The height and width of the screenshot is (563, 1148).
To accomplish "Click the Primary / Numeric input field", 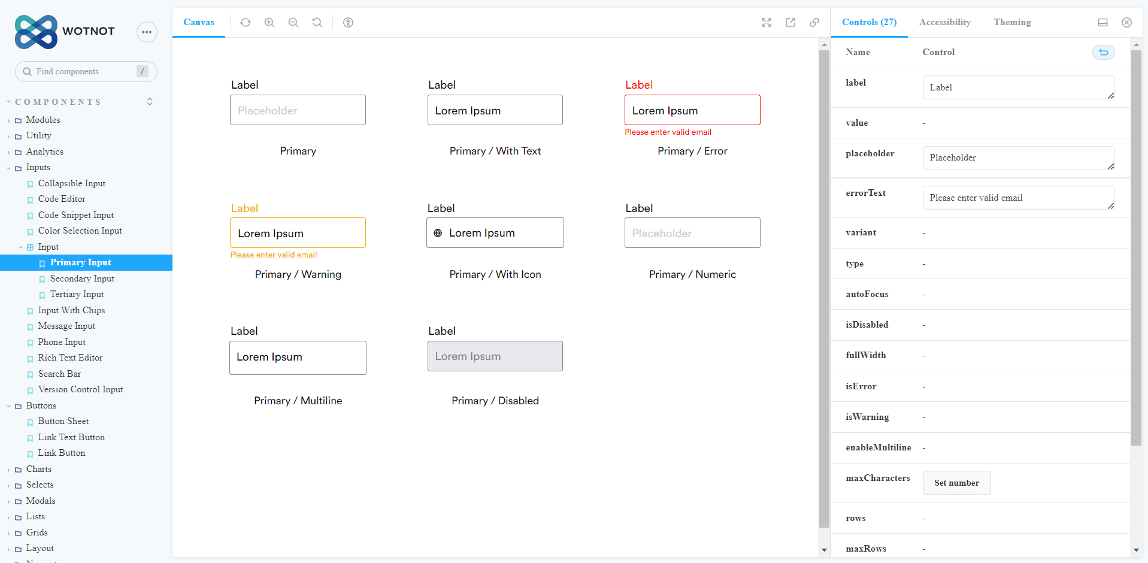I will [692, 233].
